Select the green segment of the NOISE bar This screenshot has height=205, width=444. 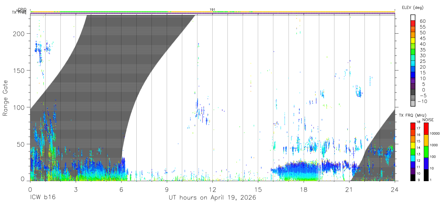426,151
